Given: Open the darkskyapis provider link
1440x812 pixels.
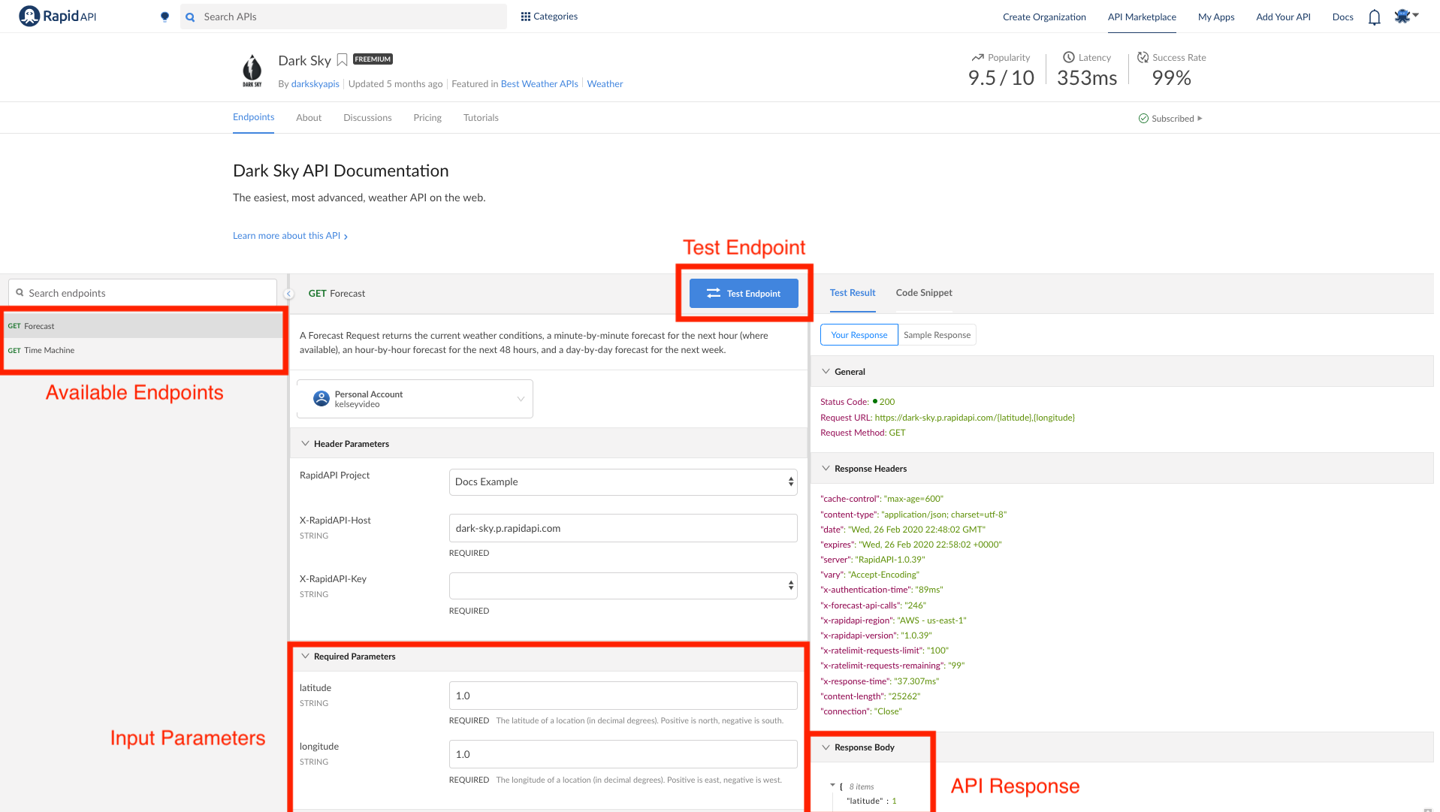Looking at the screenshot, I should 315,84.
